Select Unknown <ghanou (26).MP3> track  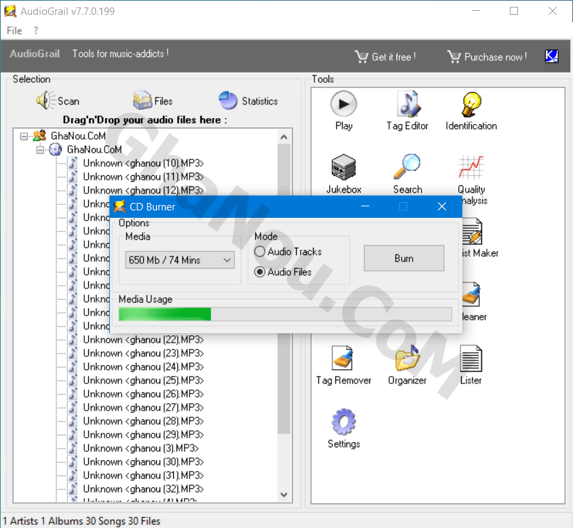click(x=143, y=394)
